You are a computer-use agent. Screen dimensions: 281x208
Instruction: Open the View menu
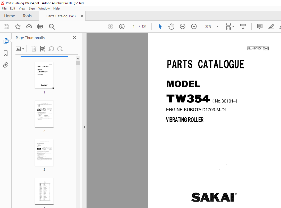(22, 8)
